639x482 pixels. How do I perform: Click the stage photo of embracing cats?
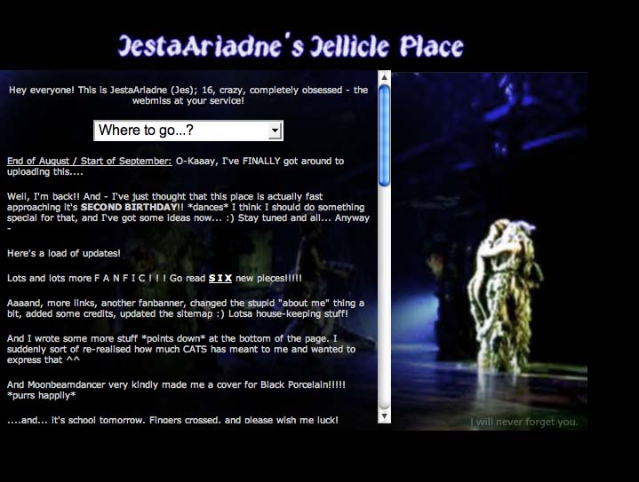point(490,251)
